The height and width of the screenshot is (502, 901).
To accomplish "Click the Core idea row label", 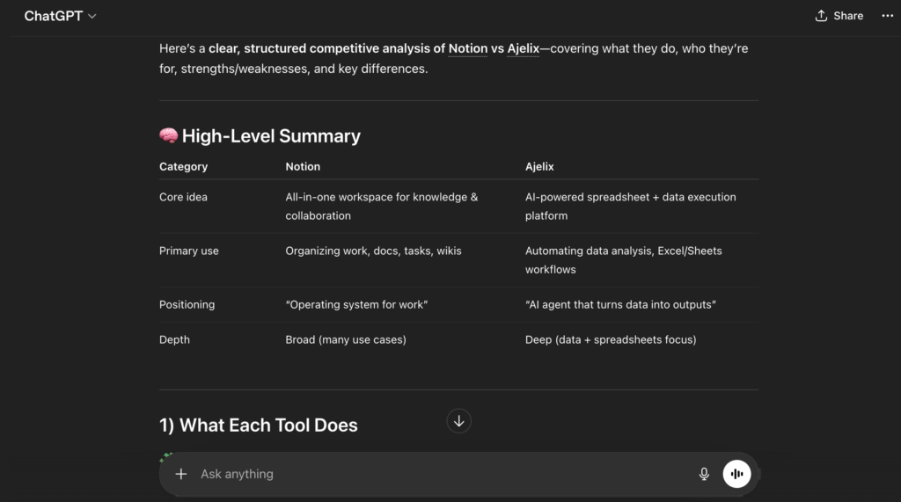I will (x=183, y=197).
